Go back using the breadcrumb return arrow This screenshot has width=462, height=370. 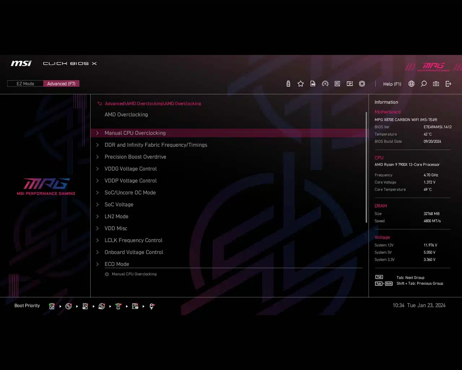tap(100, 103)
